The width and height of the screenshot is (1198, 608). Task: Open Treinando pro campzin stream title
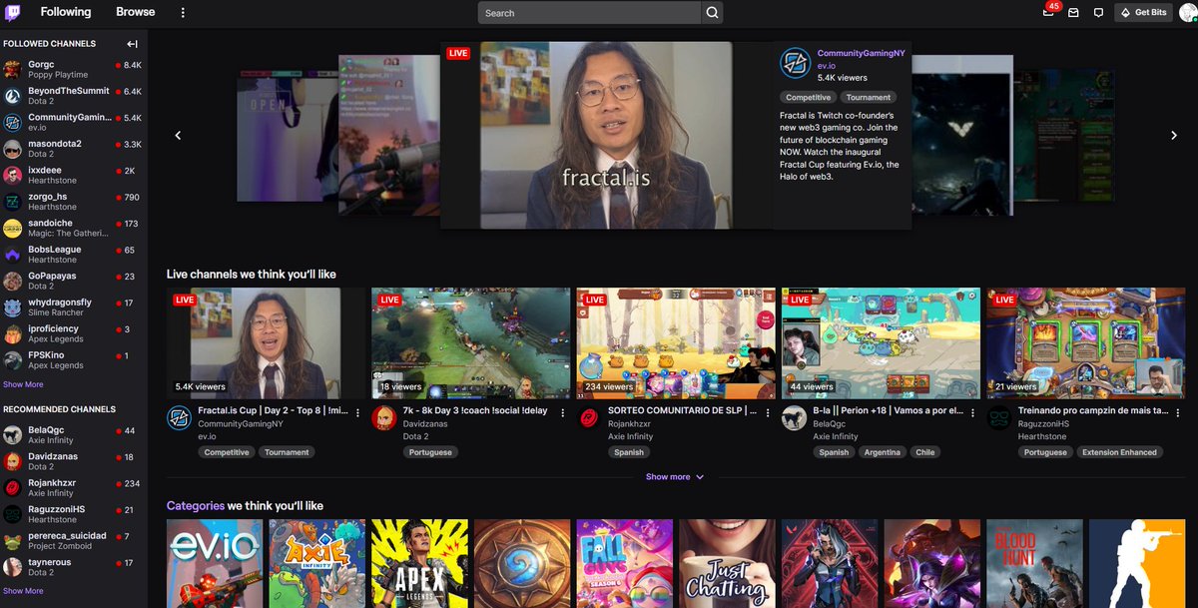pos(1092,411)
